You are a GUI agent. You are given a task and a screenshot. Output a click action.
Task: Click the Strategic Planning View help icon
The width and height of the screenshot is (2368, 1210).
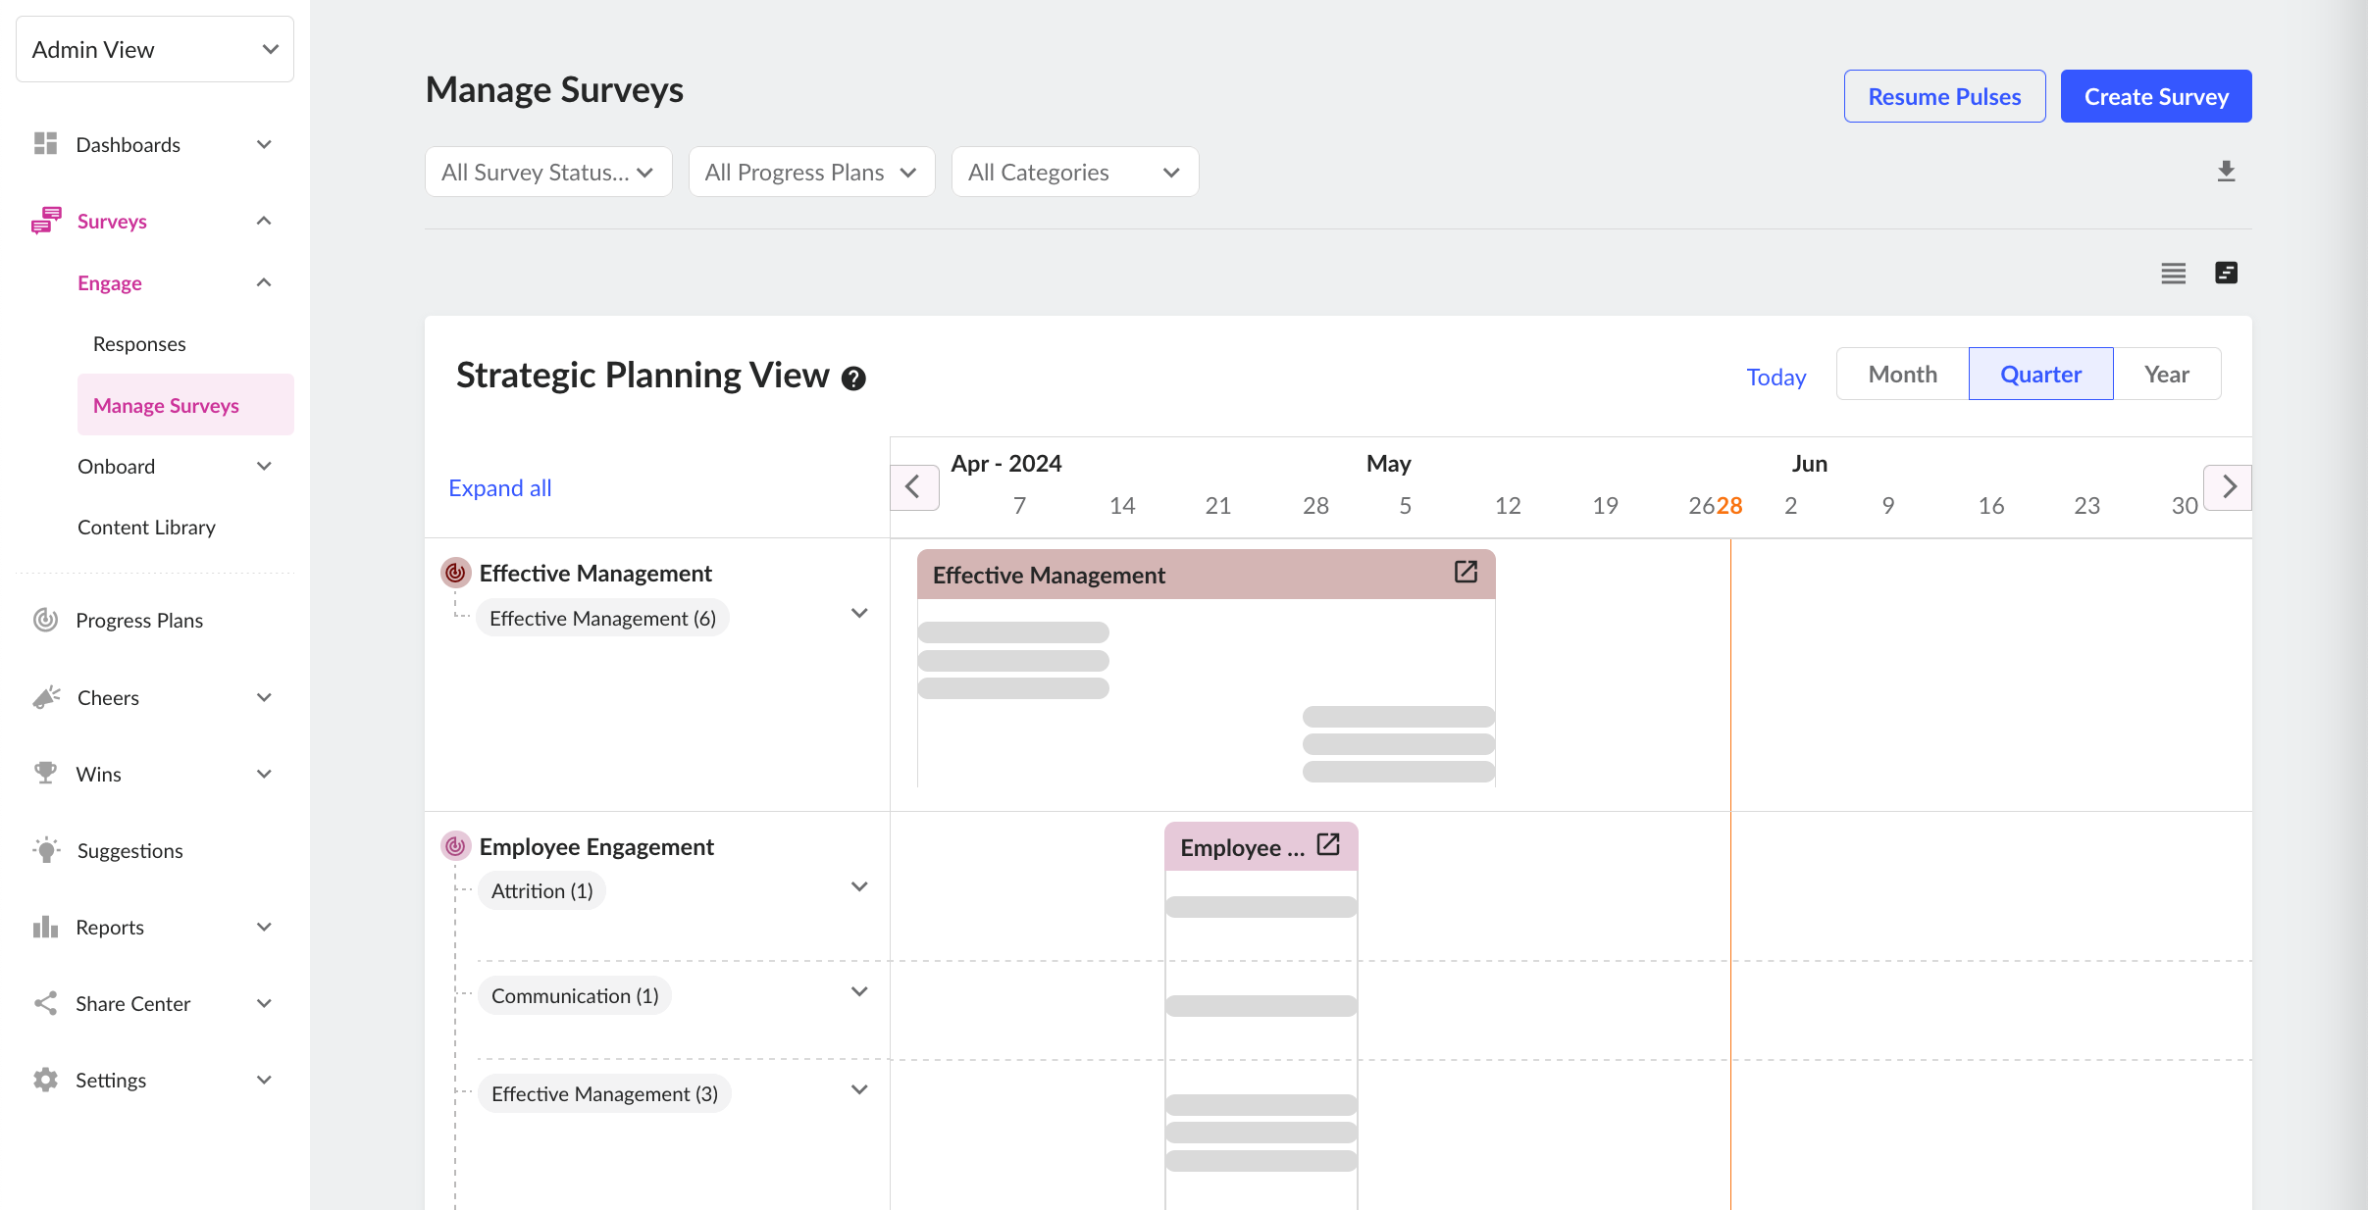tap(854, 378)
